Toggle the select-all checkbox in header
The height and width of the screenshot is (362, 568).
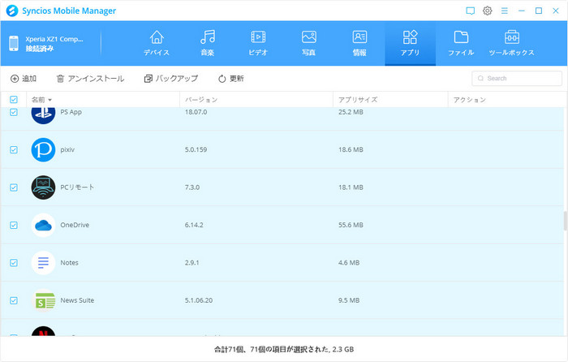14,100
